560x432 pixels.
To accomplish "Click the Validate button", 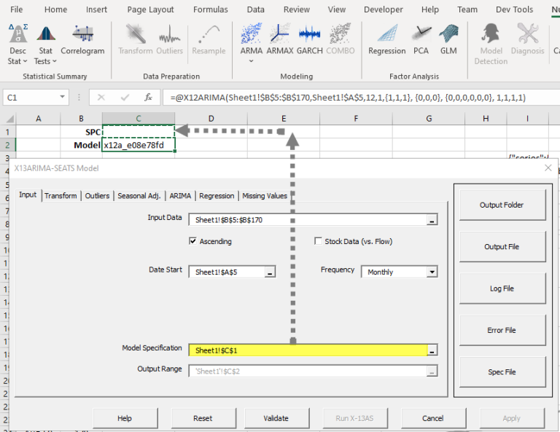I will [276, 418].
